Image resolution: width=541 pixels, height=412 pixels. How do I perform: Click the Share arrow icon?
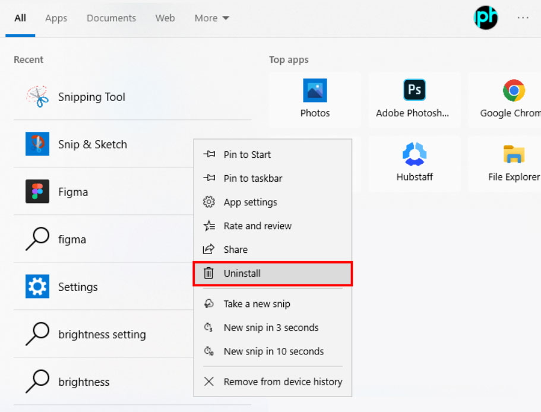click(x=209, y=249)
